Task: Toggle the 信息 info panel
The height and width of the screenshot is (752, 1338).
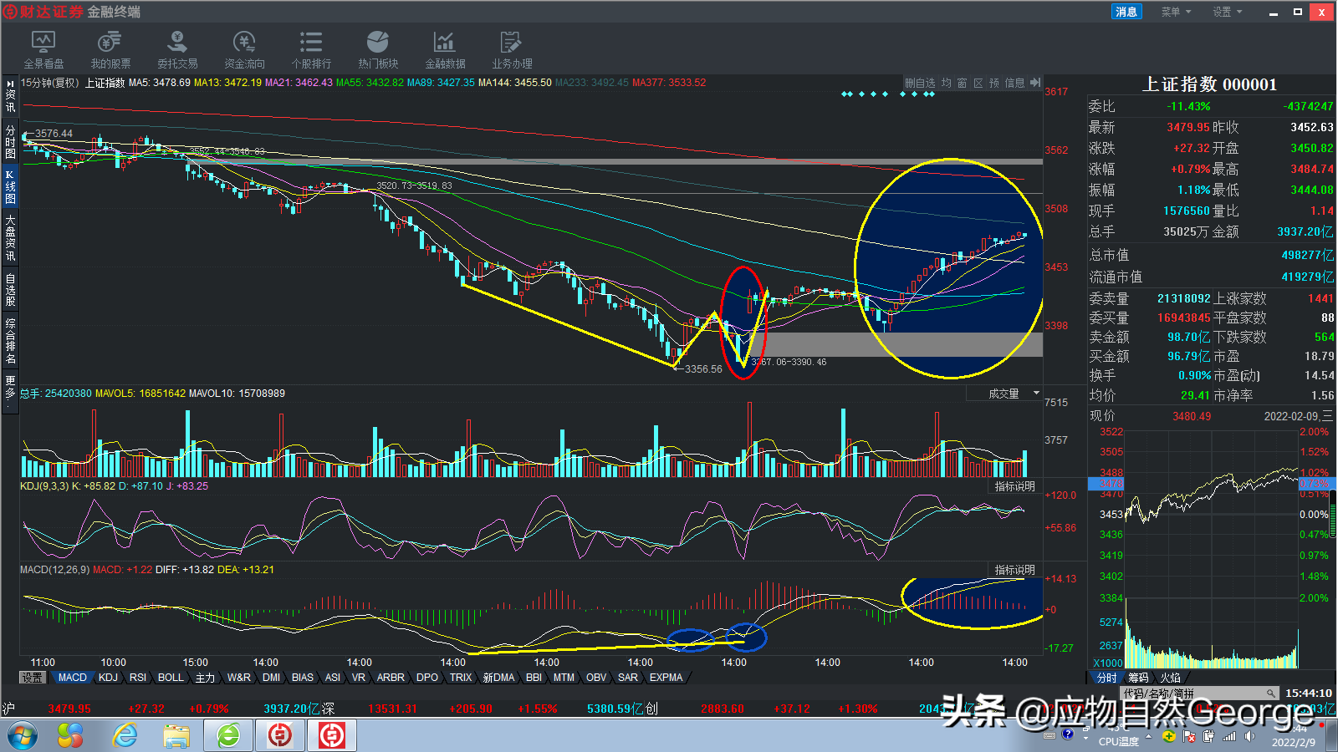Action: pos(1014,83)
